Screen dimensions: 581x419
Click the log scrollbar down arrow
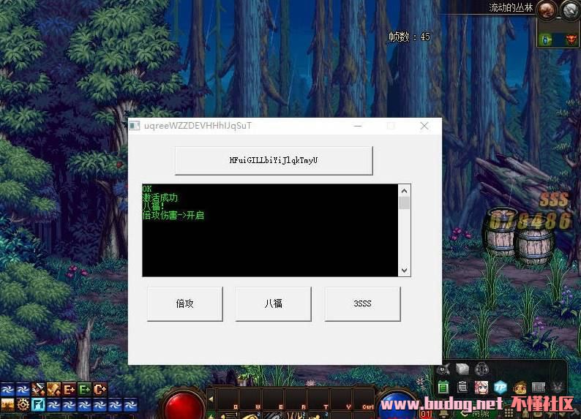(404, 271)
